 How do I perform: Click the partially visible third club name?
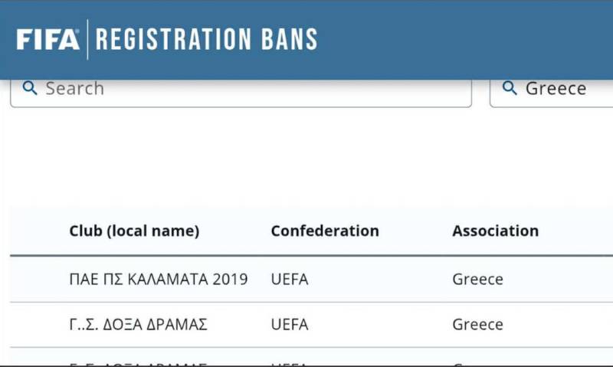(139, 362)
